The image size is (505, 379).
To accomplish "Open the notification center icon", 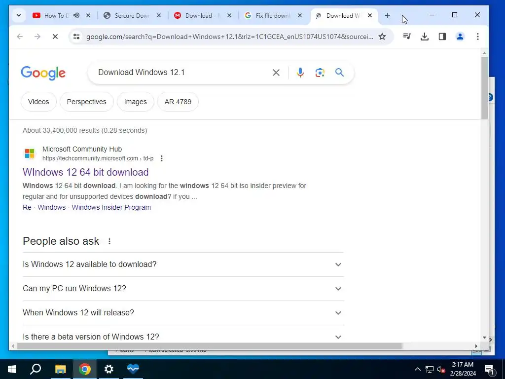I will (x=490, y=369).
